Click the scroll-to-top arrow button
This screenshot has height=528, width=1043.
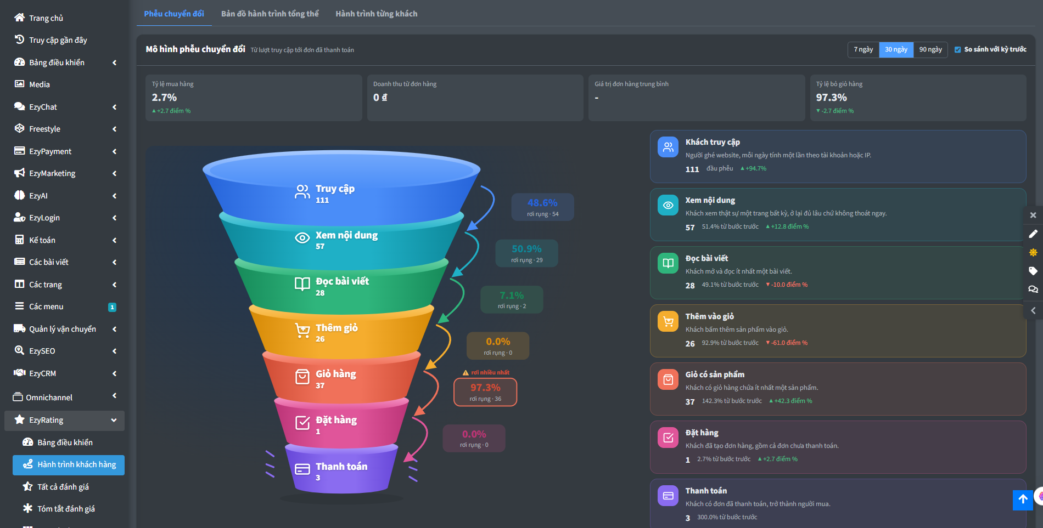[1023, 499]
